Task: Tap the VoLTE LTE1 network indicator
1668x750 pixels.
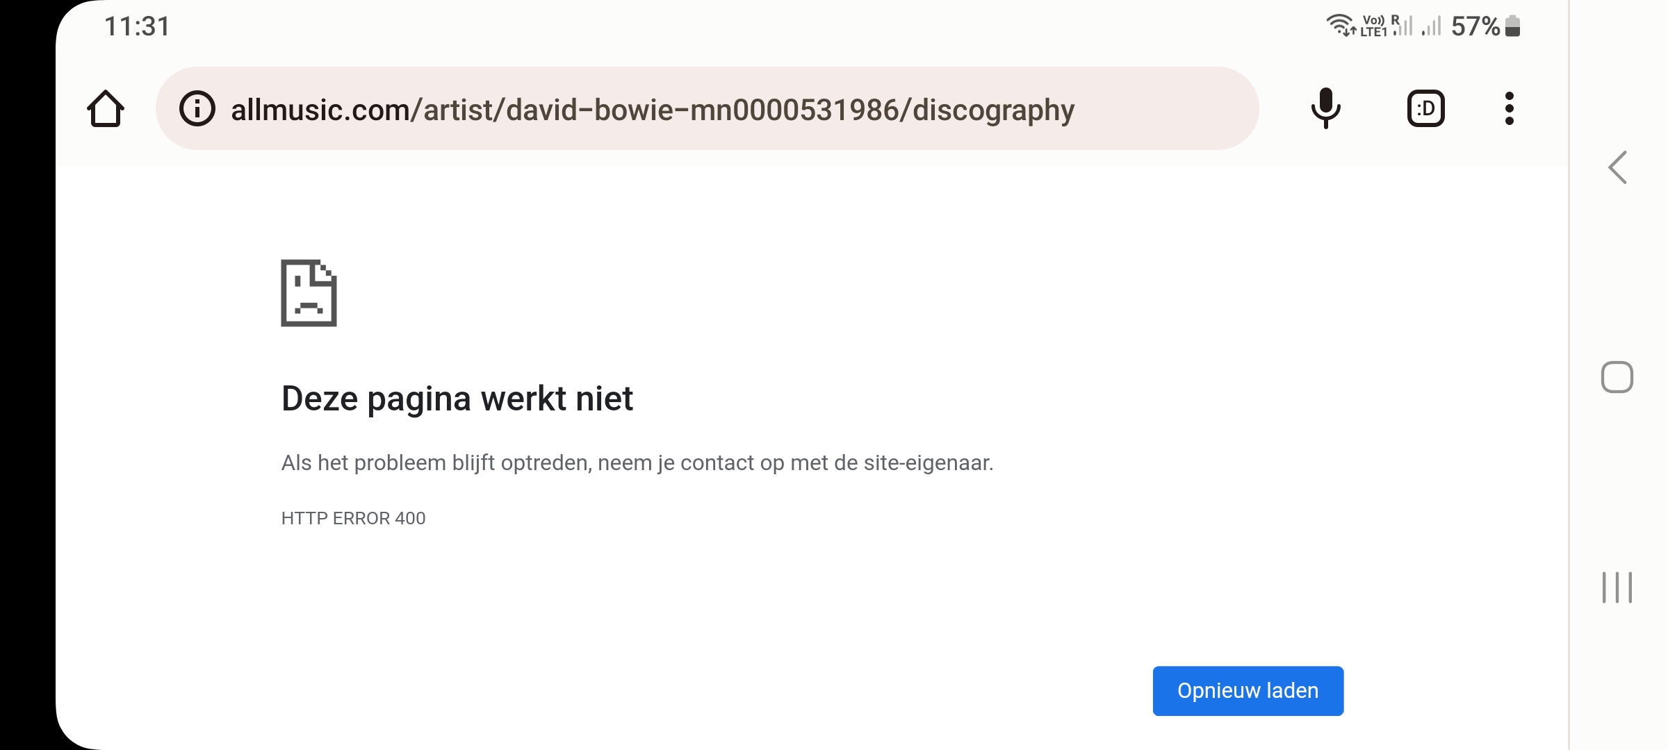Action: 1373,26
